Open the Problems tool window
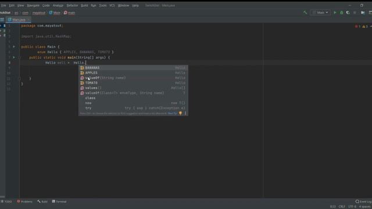Image resolution: width=372 pixels, height=209 pixels. pyautogui.click(x=24, y=201)
